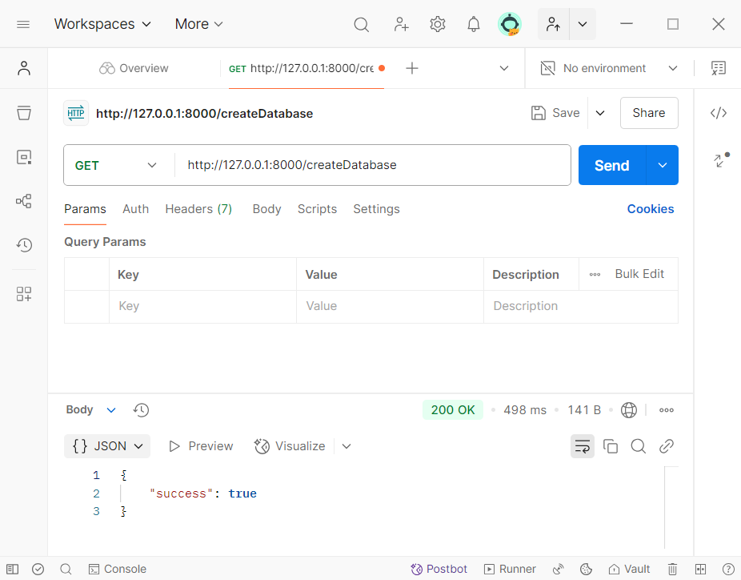Open Send options dropdown arrow
The height and width of the screenshot is (580, 741).
click(662, 165)
